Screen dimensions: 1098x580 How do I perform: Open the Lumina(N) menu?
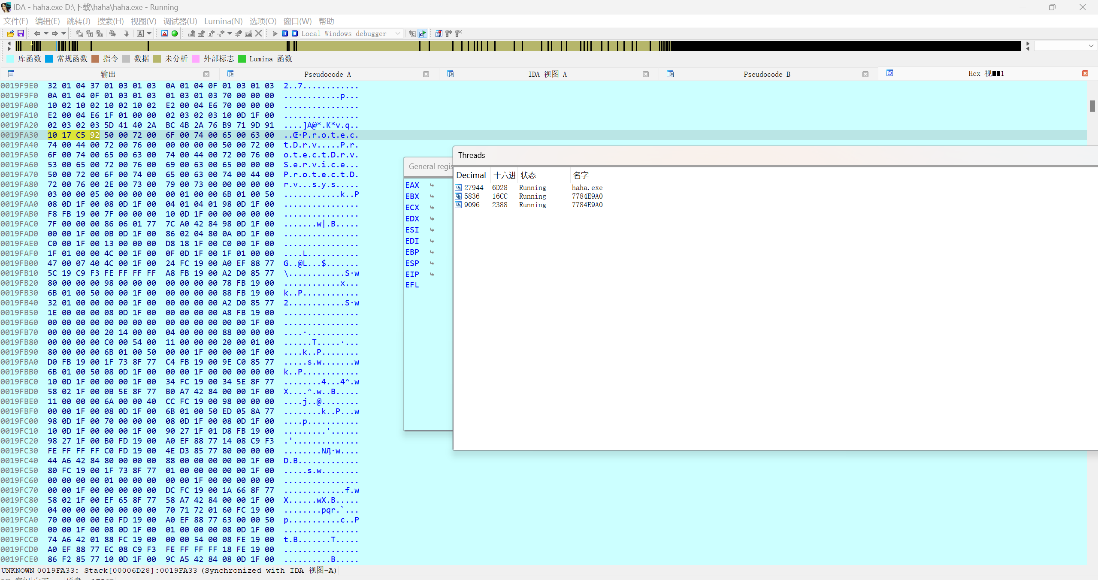tap(223, 21)
